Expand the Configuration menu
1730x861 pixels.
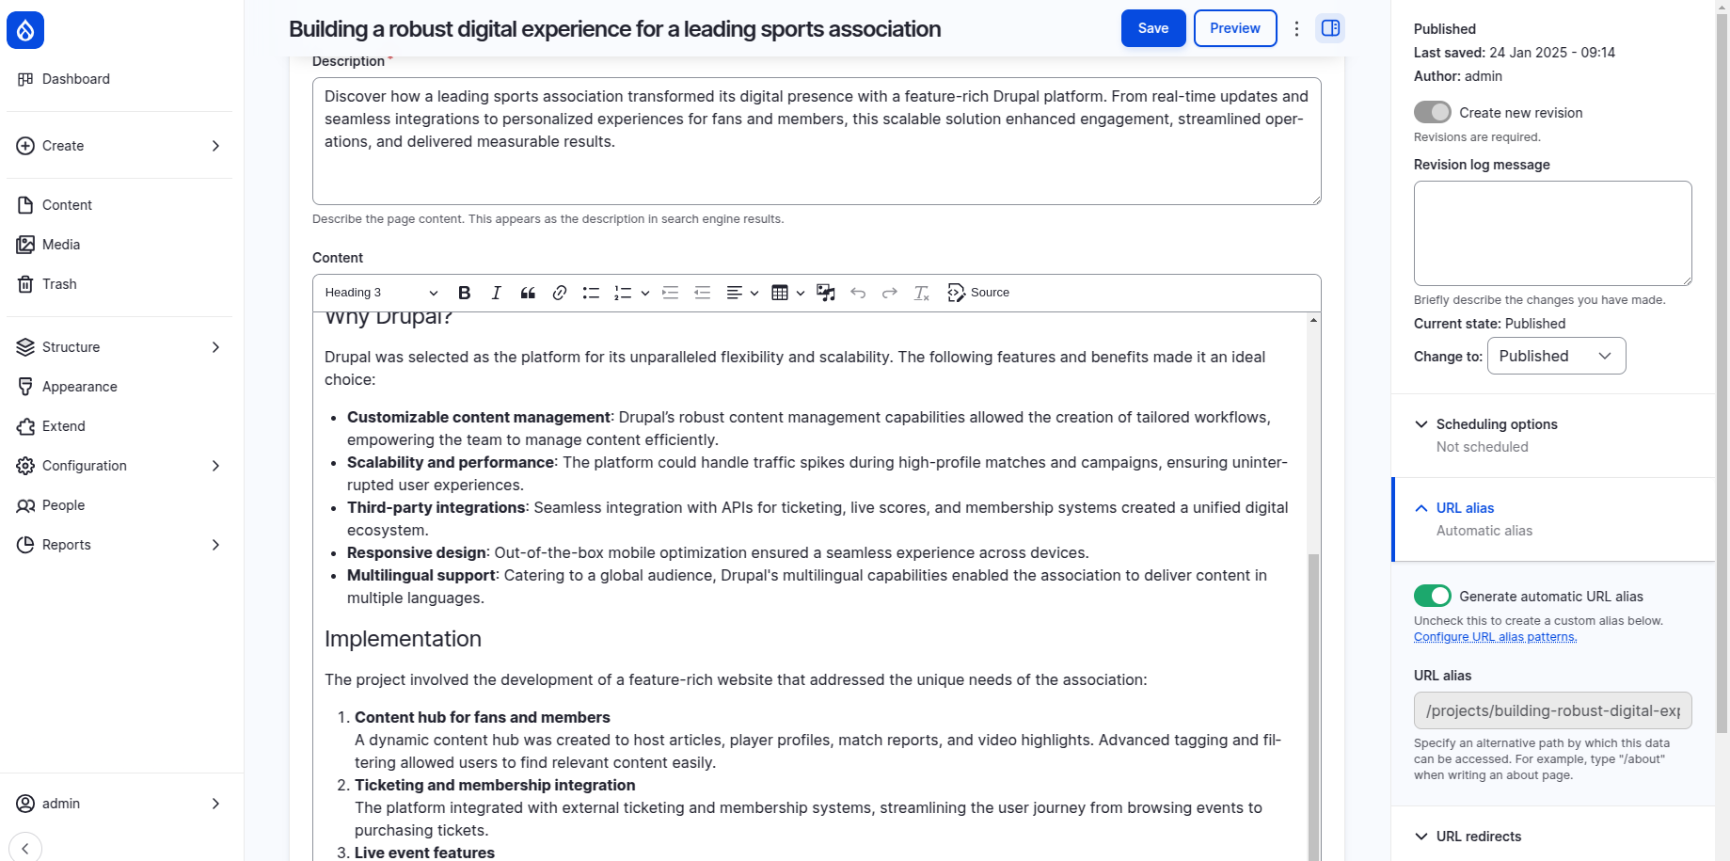119,466
